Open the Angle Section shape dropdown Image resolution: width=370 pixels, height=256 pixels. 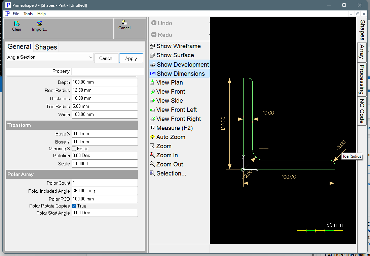click(x=50, y=57)
